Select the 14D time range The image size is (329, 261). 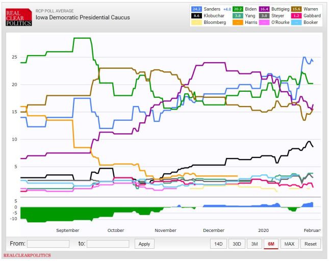pyautogui.click(x=218, y=244)
